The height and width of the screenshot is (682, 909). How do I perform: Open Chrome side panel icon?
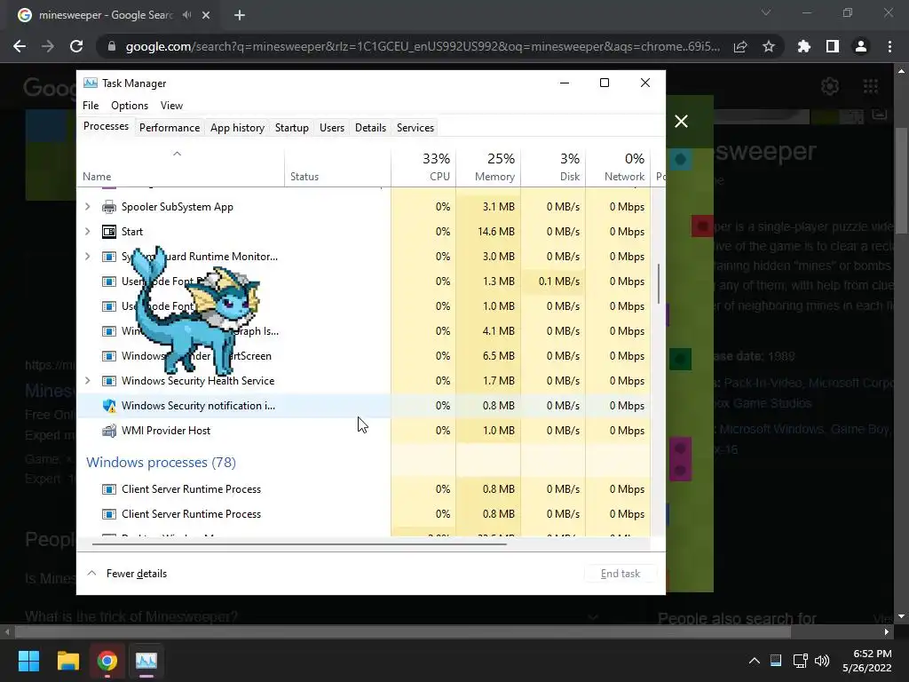pos(833,46)
